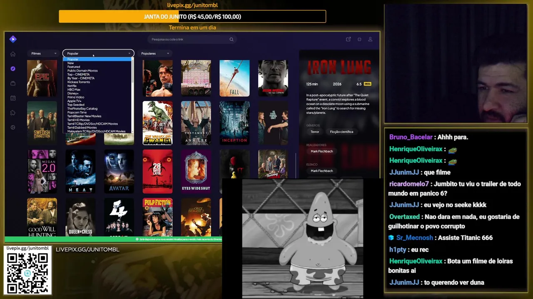Screen dimensions: 533x299
Task: Select Featured in the catalog list
Action: click(97, 67)
